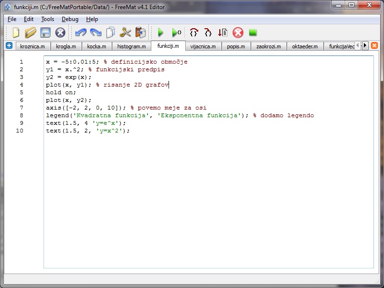Open the Tools menu

click(x=47, y=19)
